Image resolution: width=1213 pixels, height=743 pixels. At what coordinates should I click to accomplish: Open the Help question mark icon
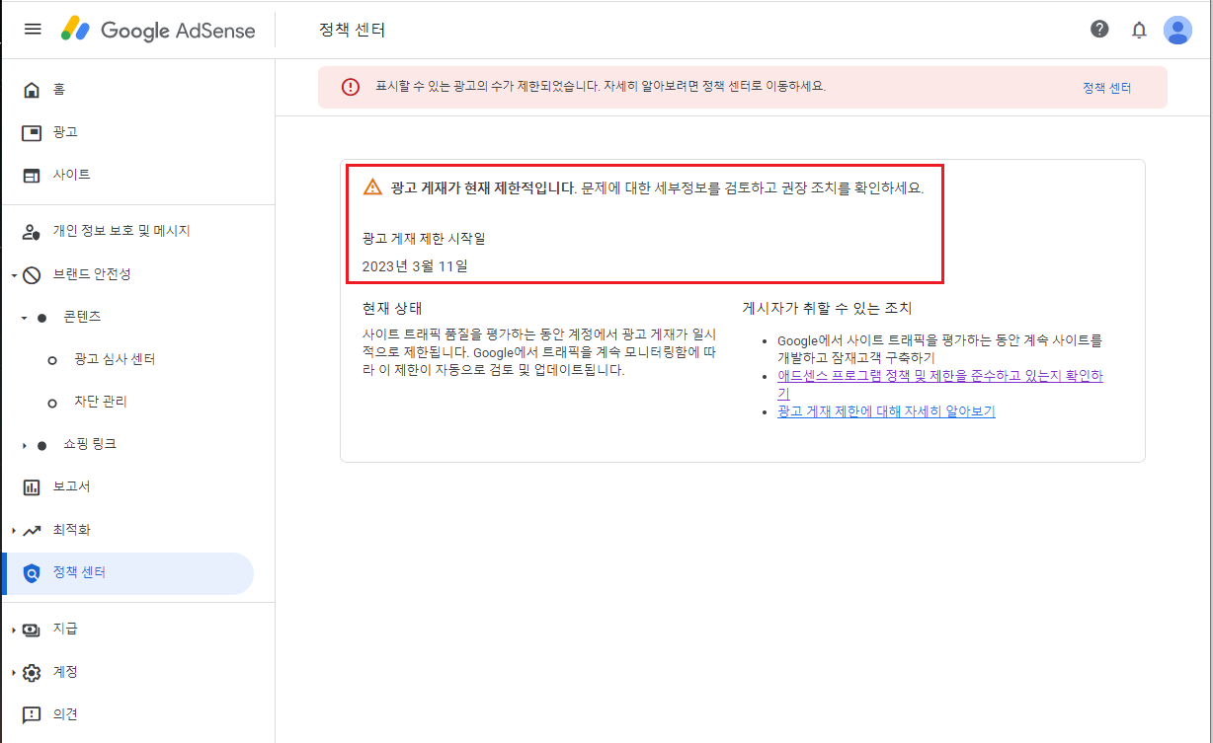[x=1099, y=29]
